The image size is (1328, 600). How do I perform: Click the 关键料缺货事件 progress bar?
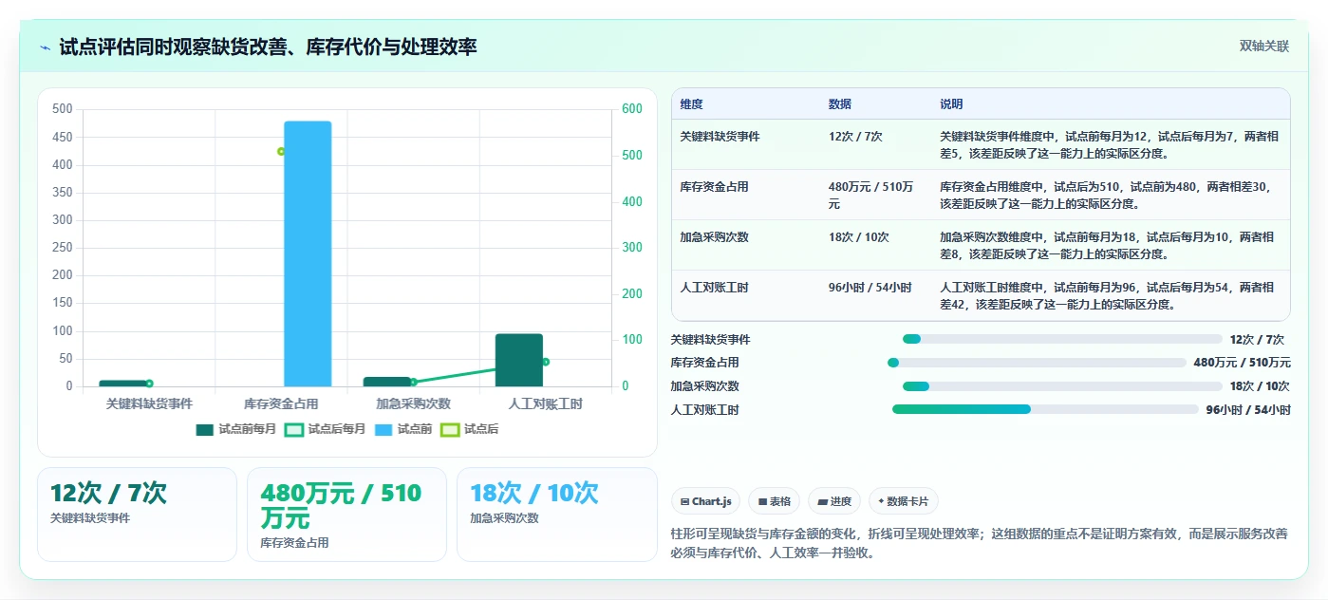point(1062,339)
